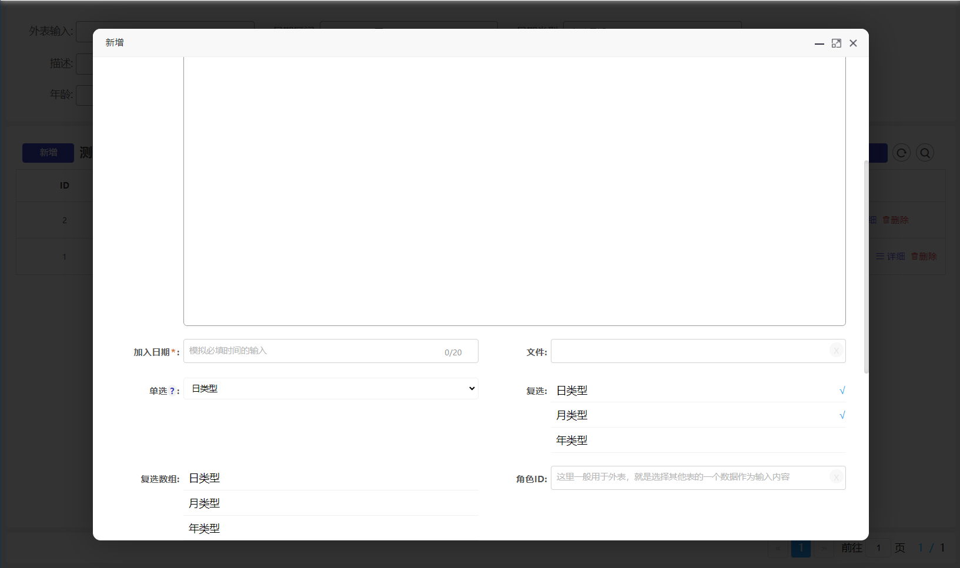This screenshot has width=960, height=568.
Task: Click the circular refresh icon behind the dialog
Action: [x=901, y=153]
